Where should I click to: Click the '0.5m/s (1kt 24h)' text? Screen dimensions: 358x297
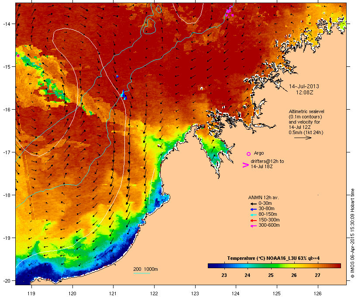coord(306,132)
